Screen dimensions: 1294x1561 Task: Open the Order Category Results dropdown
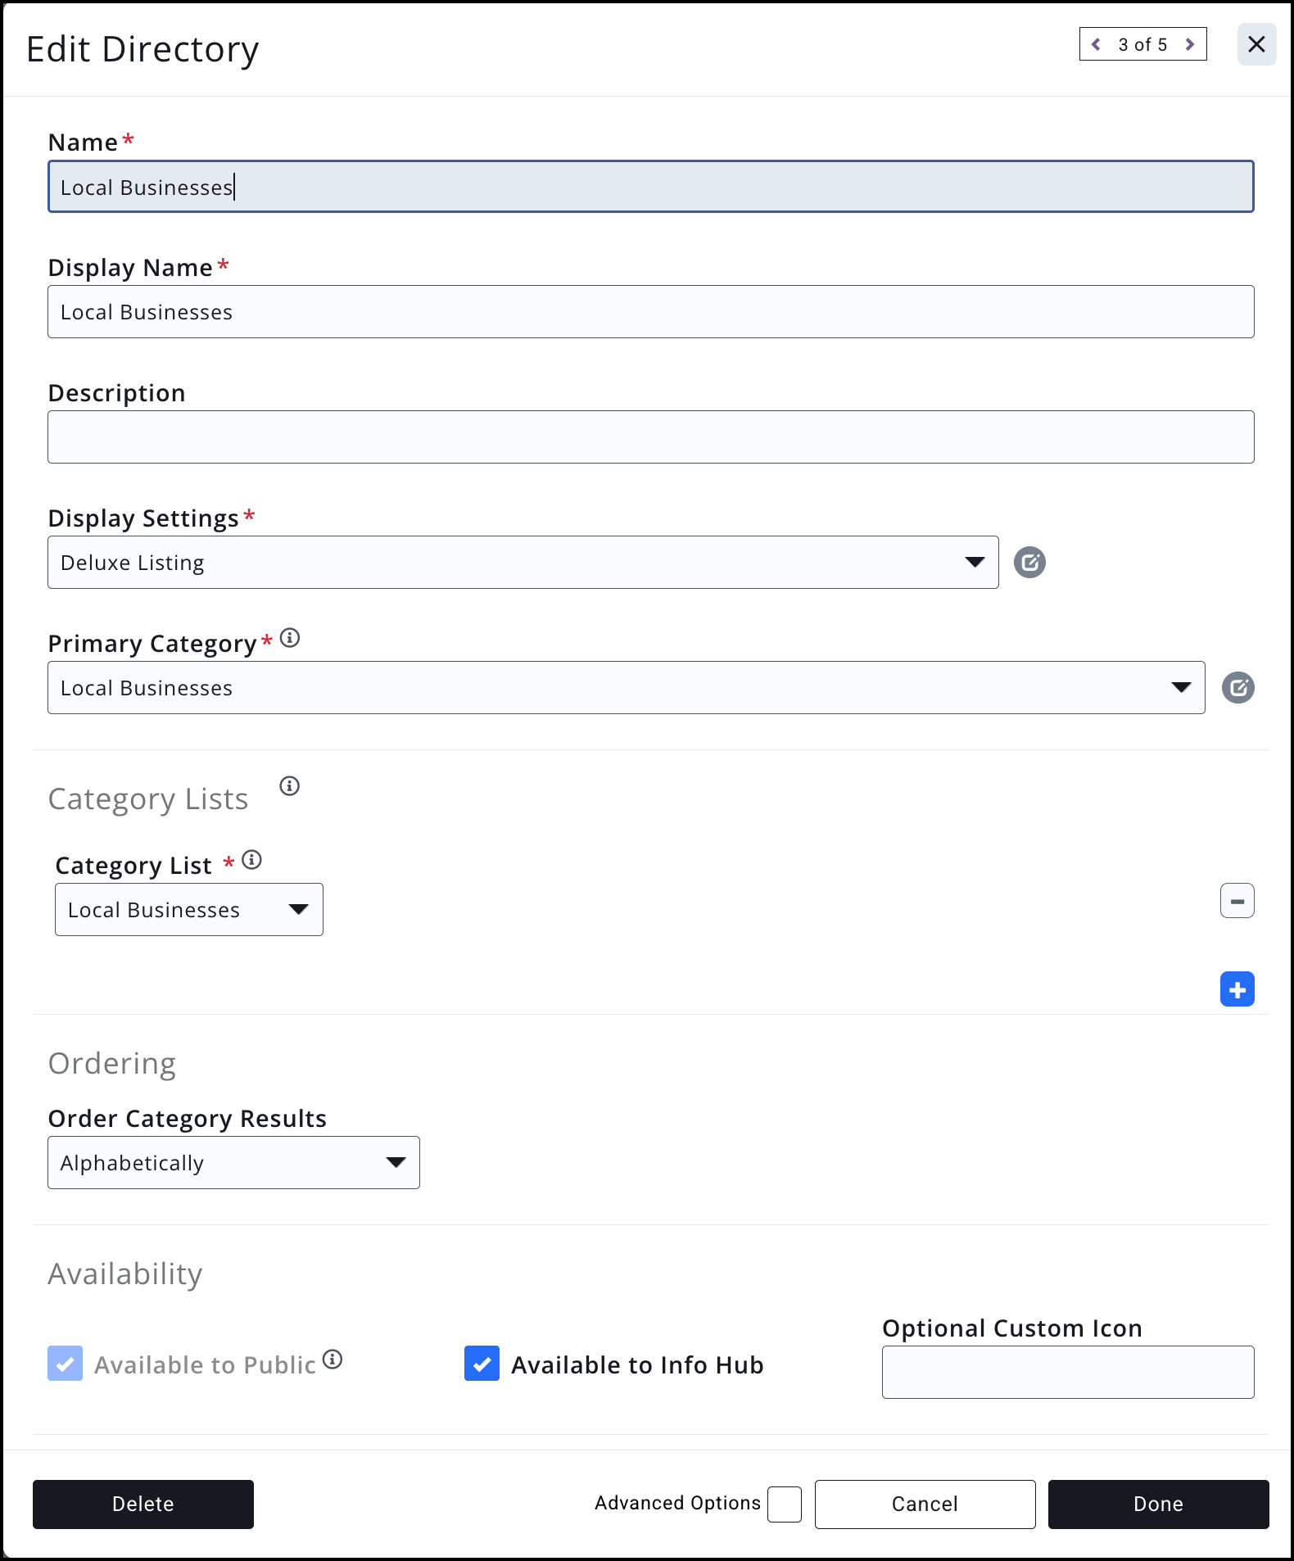point(233,1163)
